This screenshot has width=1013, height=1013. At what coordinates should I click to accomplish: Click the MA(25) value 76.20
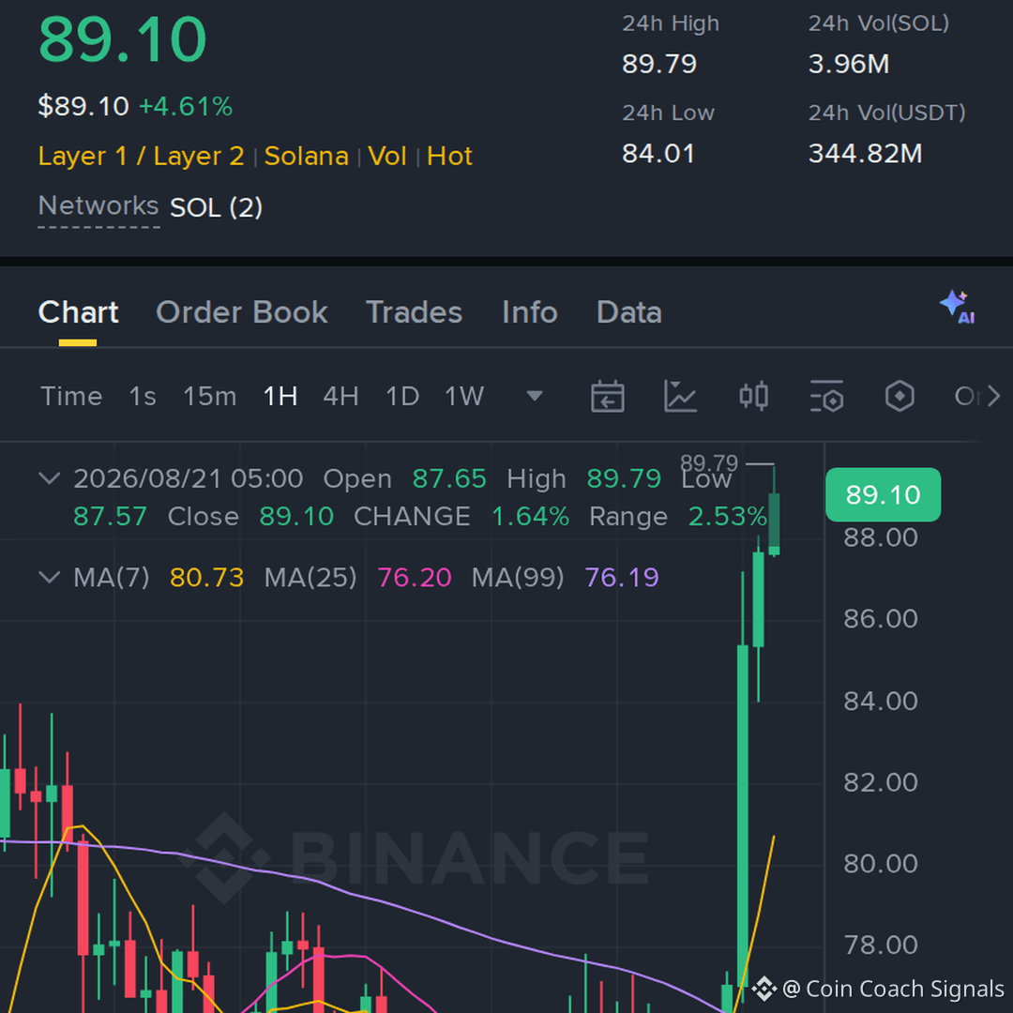[415, 578]
